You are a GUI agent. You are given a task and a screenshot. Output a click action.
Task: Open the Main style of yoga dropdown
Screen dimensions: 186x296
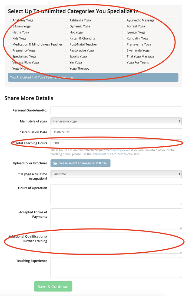116,121
